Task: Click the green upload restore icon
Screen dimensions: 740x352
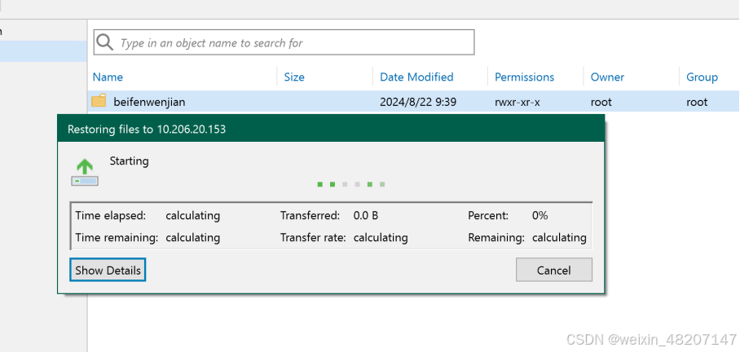Action: [85, 173]
